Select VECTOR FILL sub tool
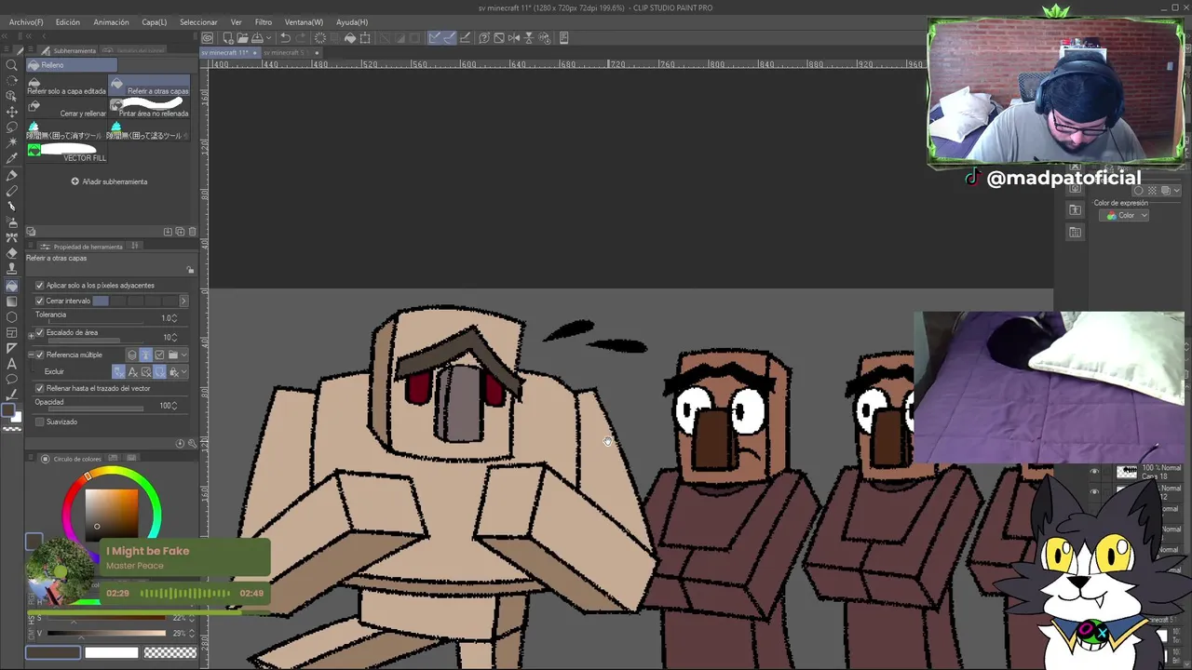 click(x=66, y=154)
